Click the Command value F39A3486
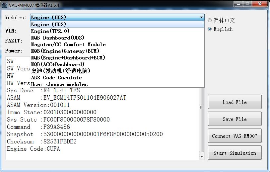The image size is (270, 172). [56, 127]
